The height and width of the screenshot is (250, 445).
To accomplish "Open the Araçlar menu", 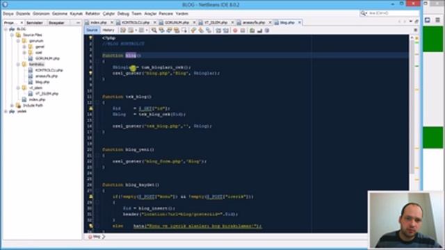I will pyautogui.click(x=150, y=14).
